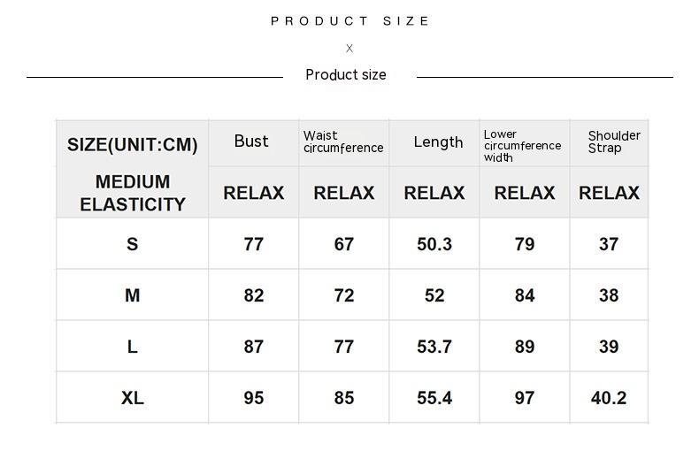Select the SIZE(UNIT:CM) header cell

(x=133, y=145)
